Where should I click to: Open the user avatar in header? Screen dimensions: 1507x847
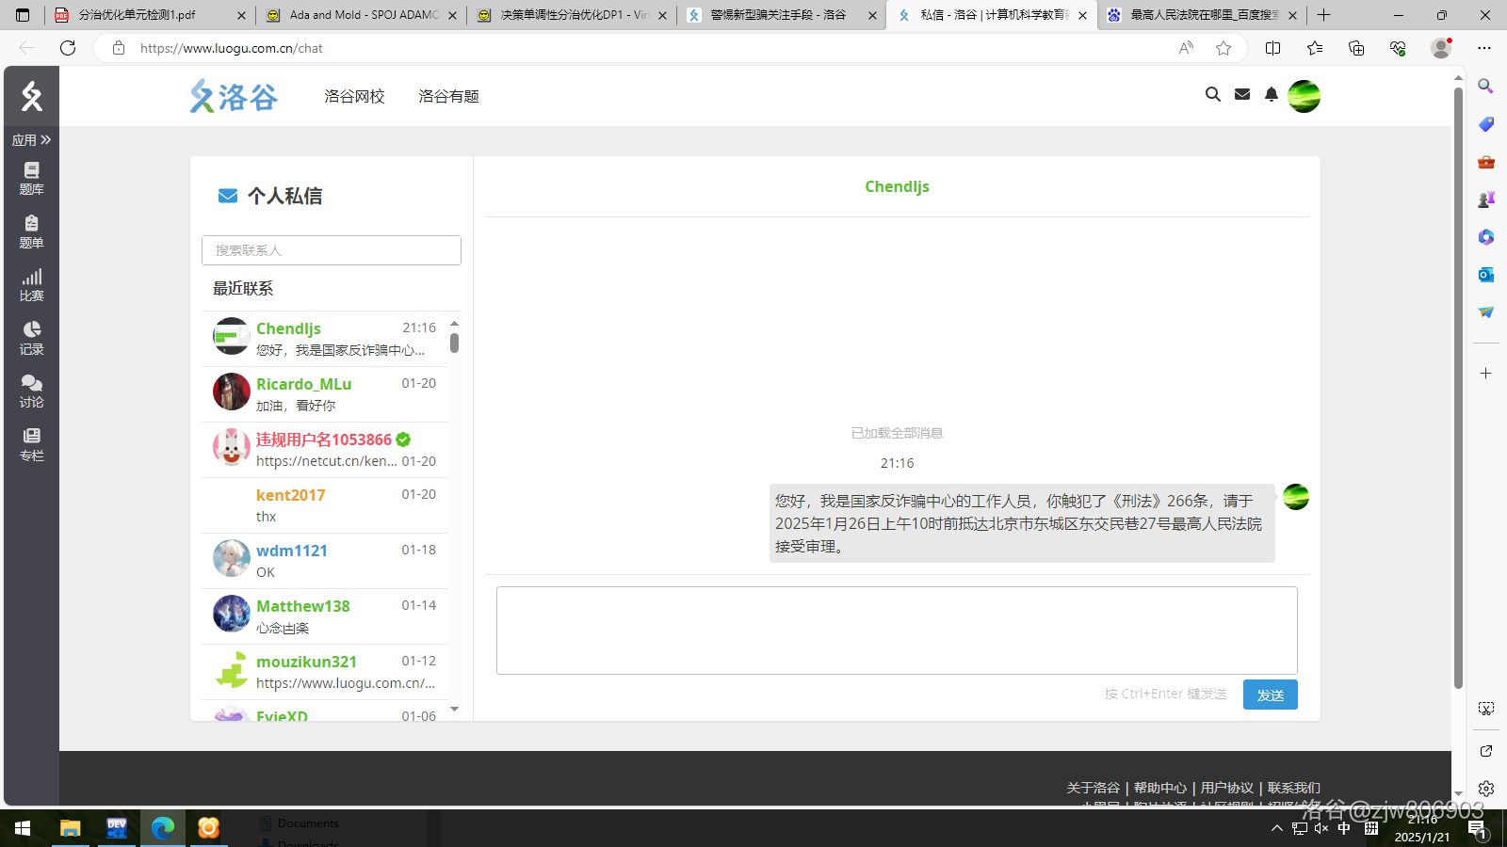pyautogui.click(x=1304, y=96)
